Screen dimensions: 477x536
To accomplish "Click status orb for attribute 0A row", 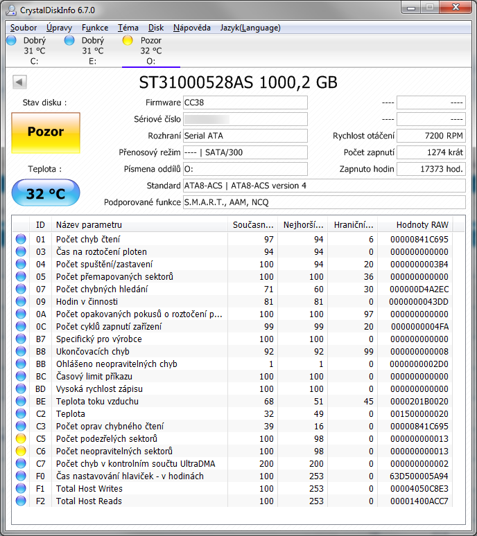I will tap(21, 314).
